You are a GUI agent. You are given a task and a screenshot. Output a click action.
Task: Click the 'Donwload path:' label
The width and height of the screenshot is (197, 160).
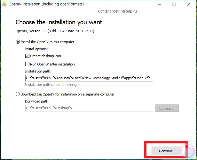[37, 101]
